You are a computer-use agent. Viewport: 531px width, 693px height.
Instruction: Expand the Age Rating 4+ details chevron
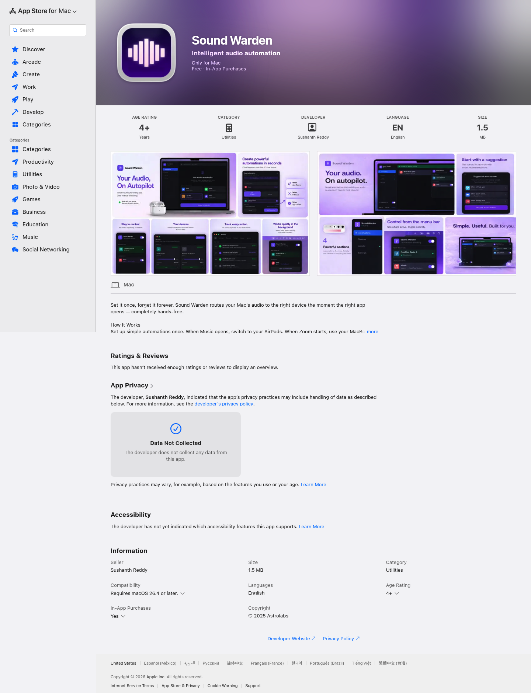click(397, 593)
